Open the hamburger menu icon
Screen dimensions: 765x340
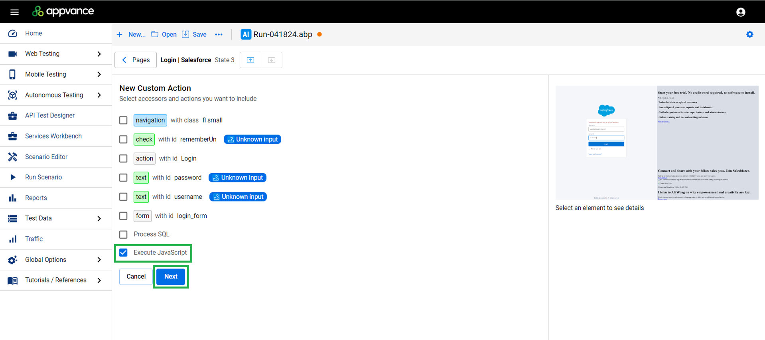pos(14,12)
